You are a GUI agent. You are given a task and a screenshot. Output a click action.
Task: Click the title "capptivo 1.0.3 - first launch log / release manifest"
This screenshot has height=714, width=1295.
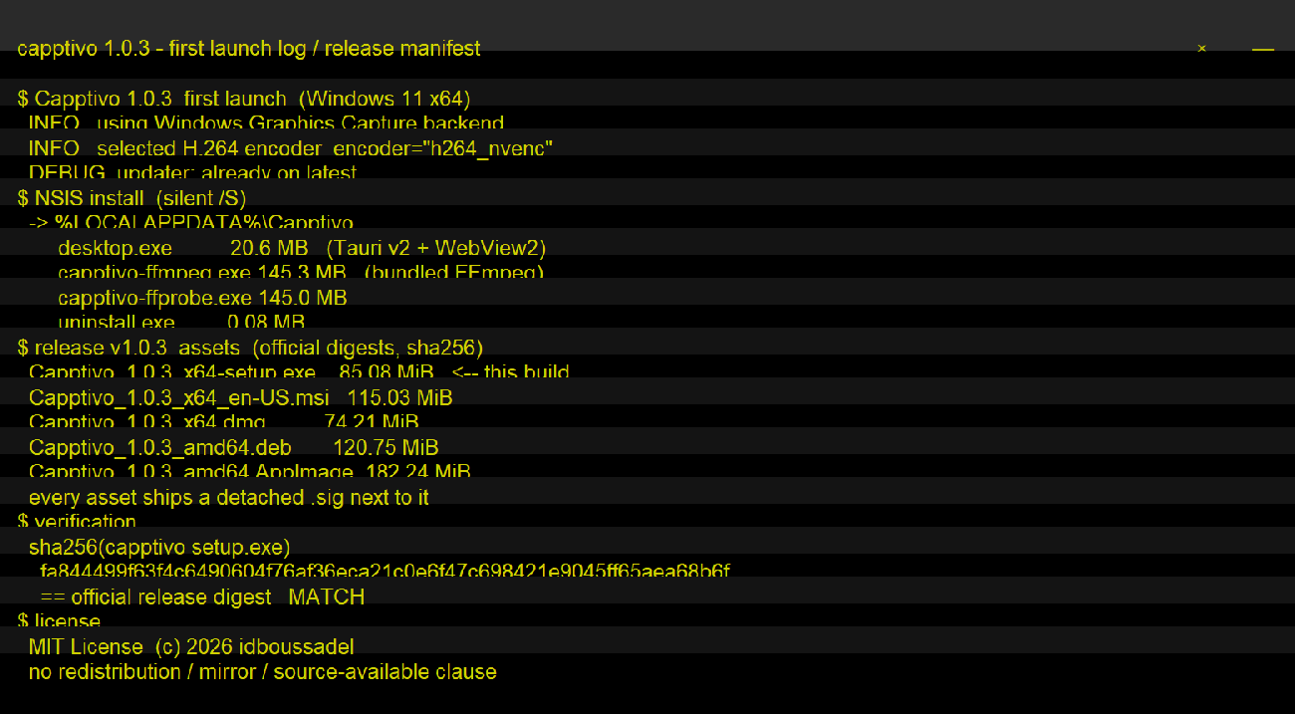point(249,49)
